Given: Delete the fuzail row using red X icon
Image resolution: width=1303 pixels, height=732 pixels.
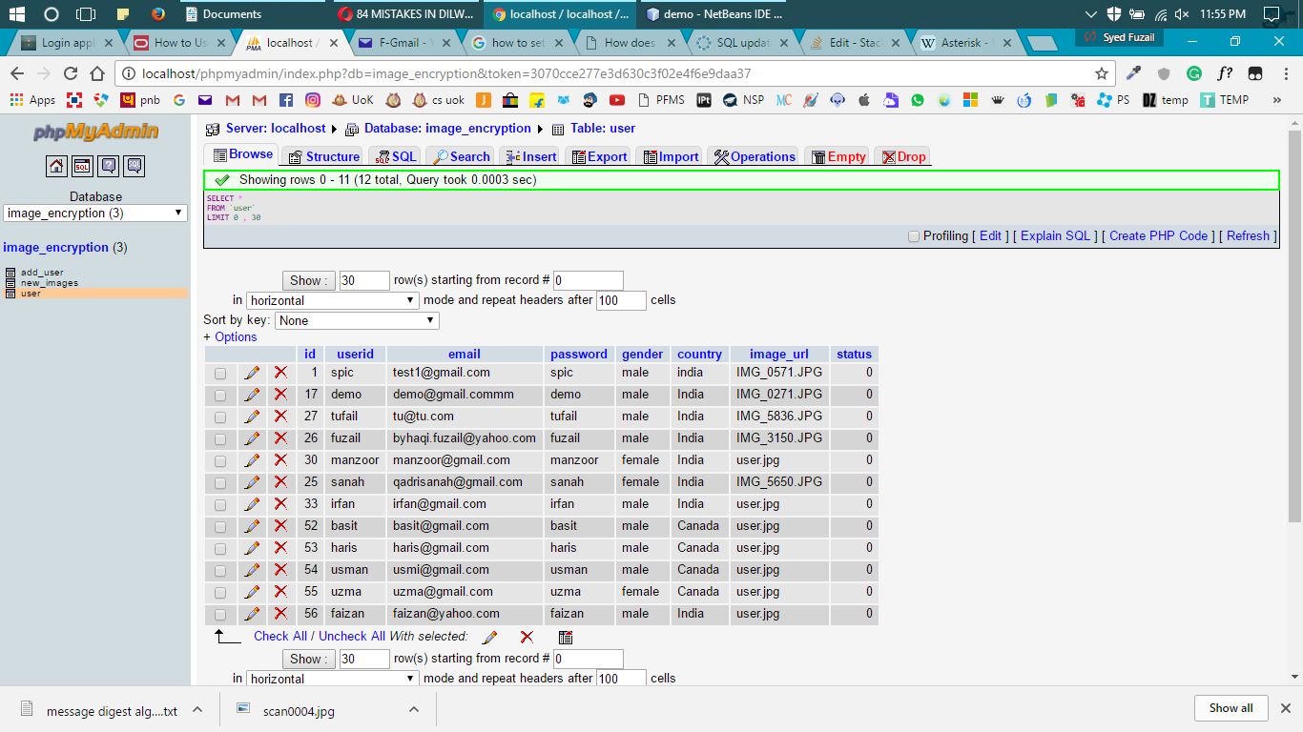Looking at the screenshot, I should (x=280, y=438).
